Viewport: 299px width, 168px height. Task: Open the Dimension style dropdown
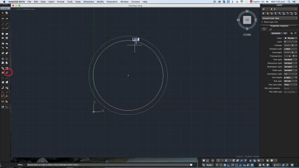click(291, 63)
